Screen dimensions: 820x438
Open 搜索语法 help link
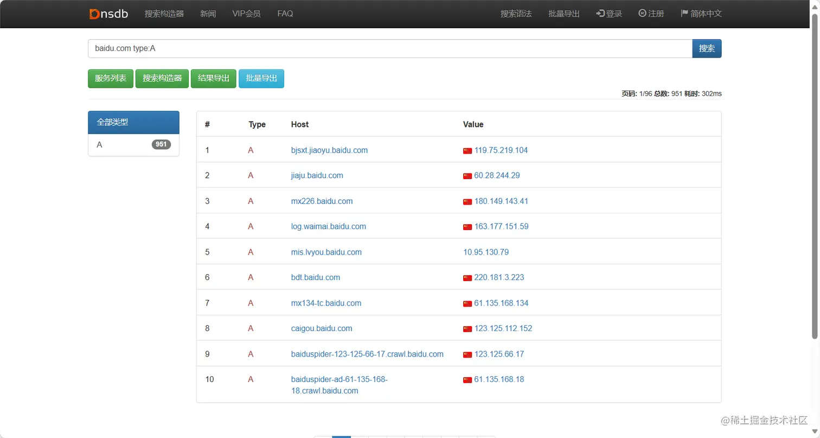coord(516,14)
